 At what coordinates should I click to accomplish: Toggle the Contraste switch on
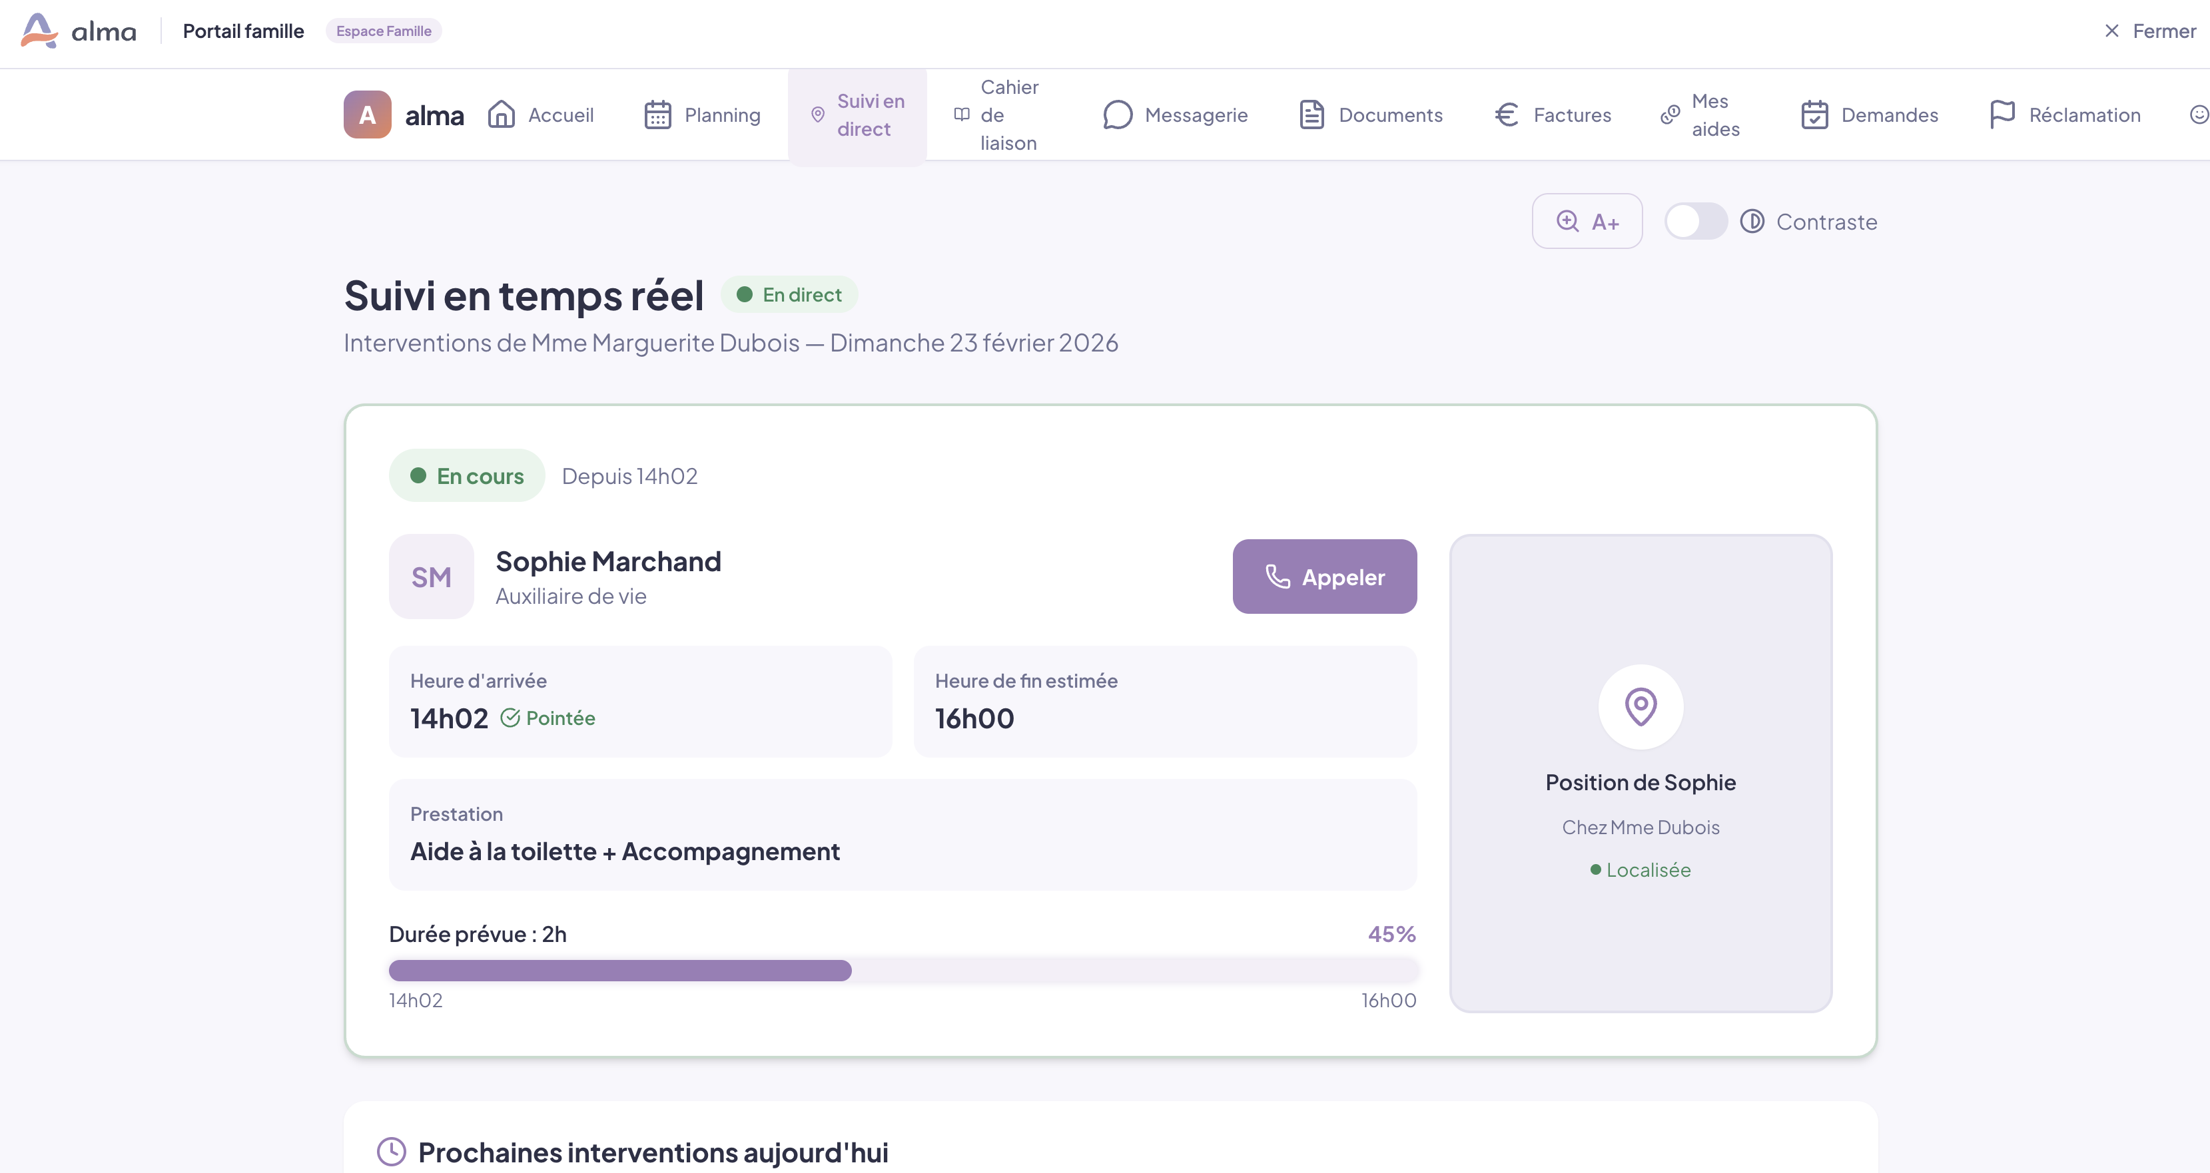click(1695, 221)
